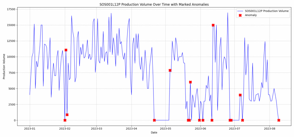The width and height of the screenshot is (294, 137).
Task: Click the red Anomaly marker in the legend
Action: click(x=240, y=15)
